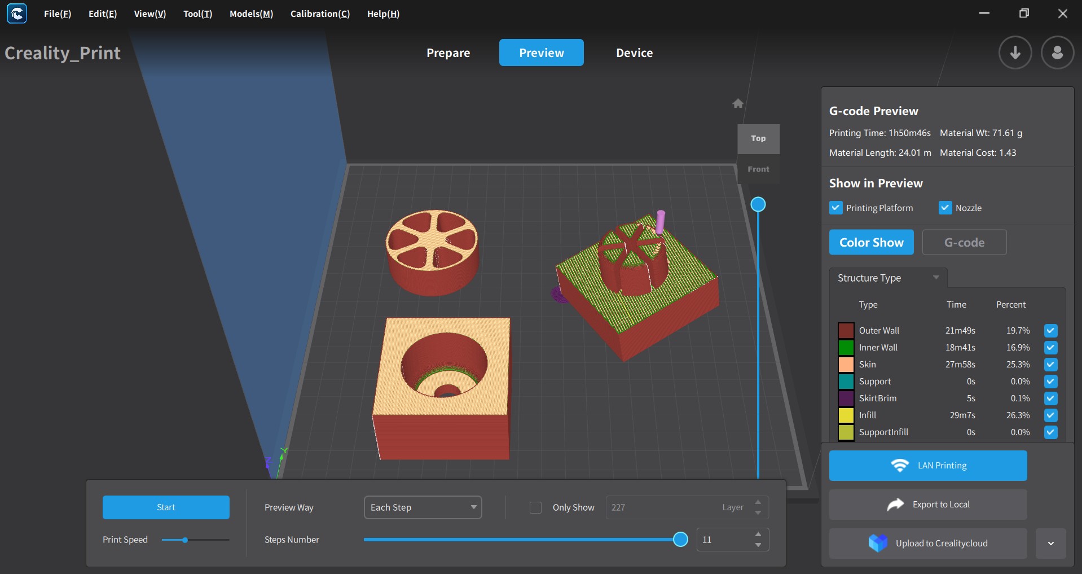Viewport: 1082px width, 574px height.
Task: Uncheck SupportInfill visibility checkbox
Action: [1050, 432]
